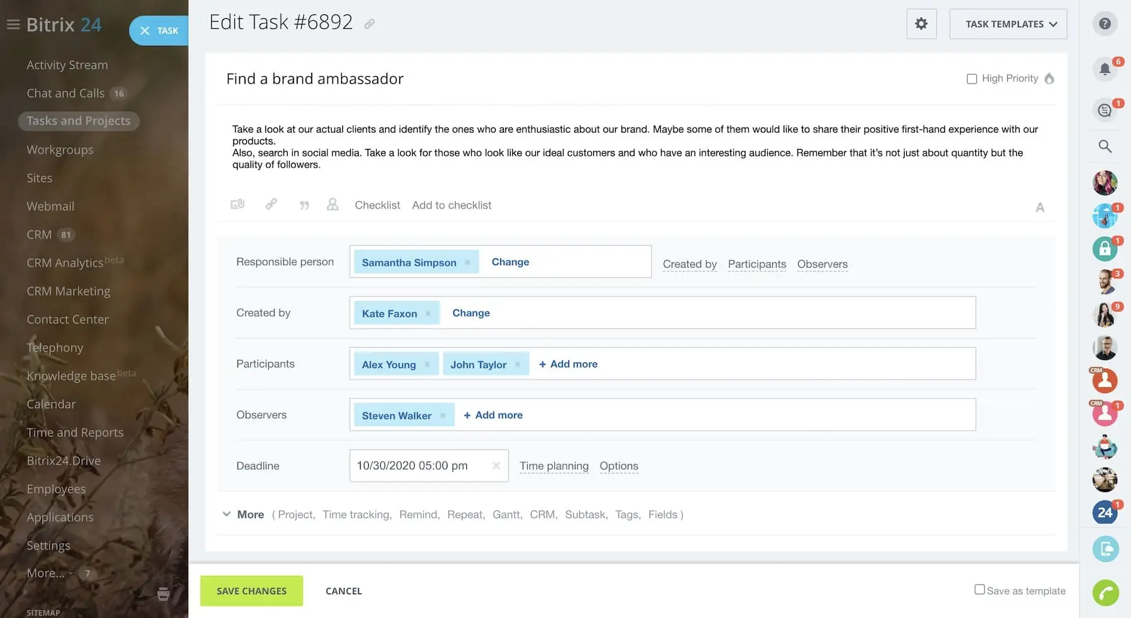
Task: Click the attach link icon in the editor toolbar
Action: 271,204
